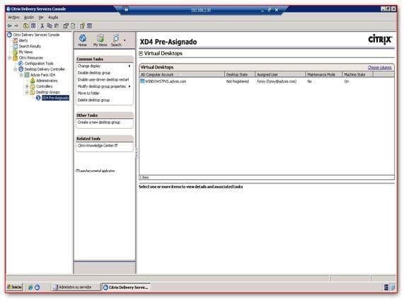Click the assigned user fonsy cell
This screenshot has width=404, height=301.
277,81
